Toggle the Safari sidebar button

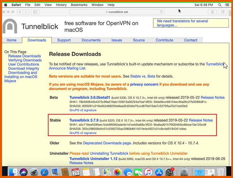click(35, 12)
